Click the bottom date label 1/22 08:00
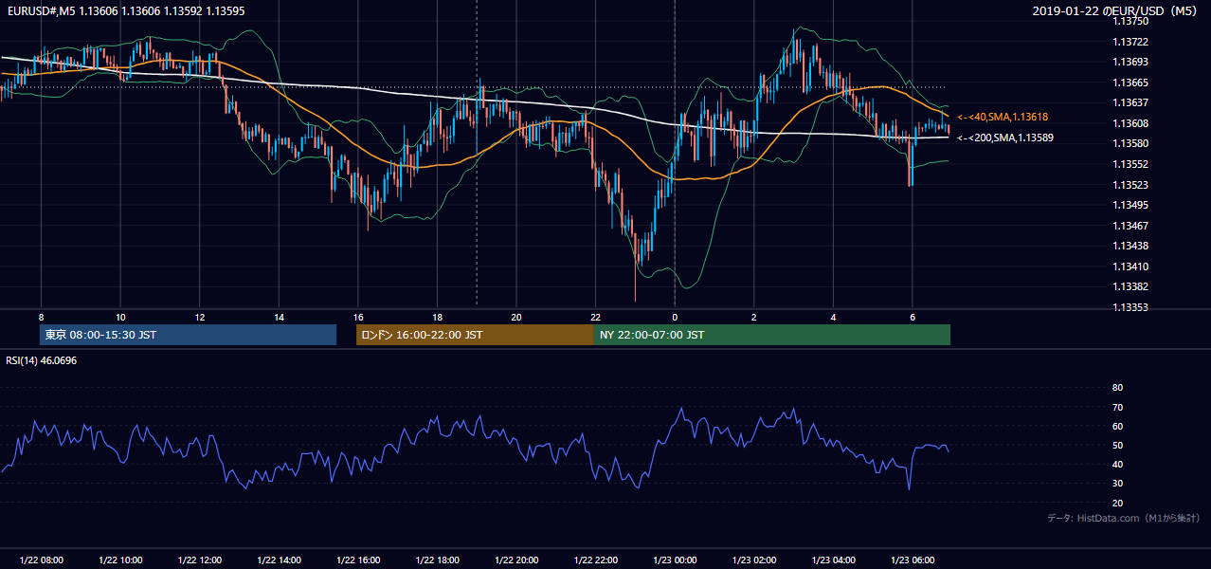 tap(41, 560)
